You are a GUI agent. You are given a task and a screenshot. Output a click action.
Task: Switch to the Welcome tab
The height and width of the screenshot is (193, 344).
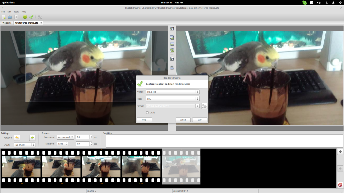point(7,23)
